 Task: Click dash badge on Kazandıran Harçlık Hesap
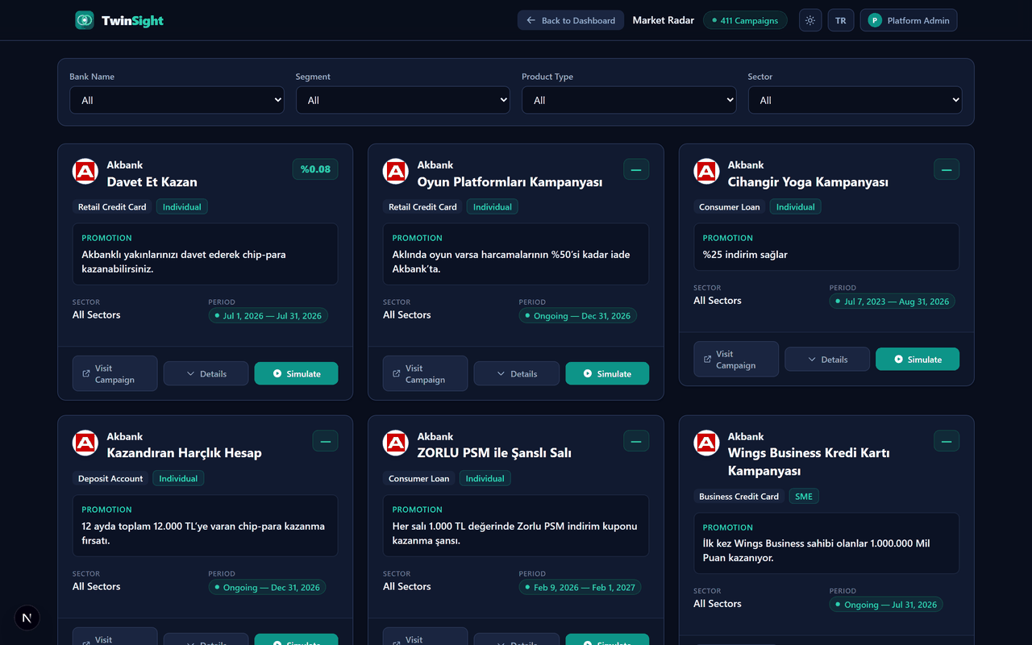click(325, 441)
